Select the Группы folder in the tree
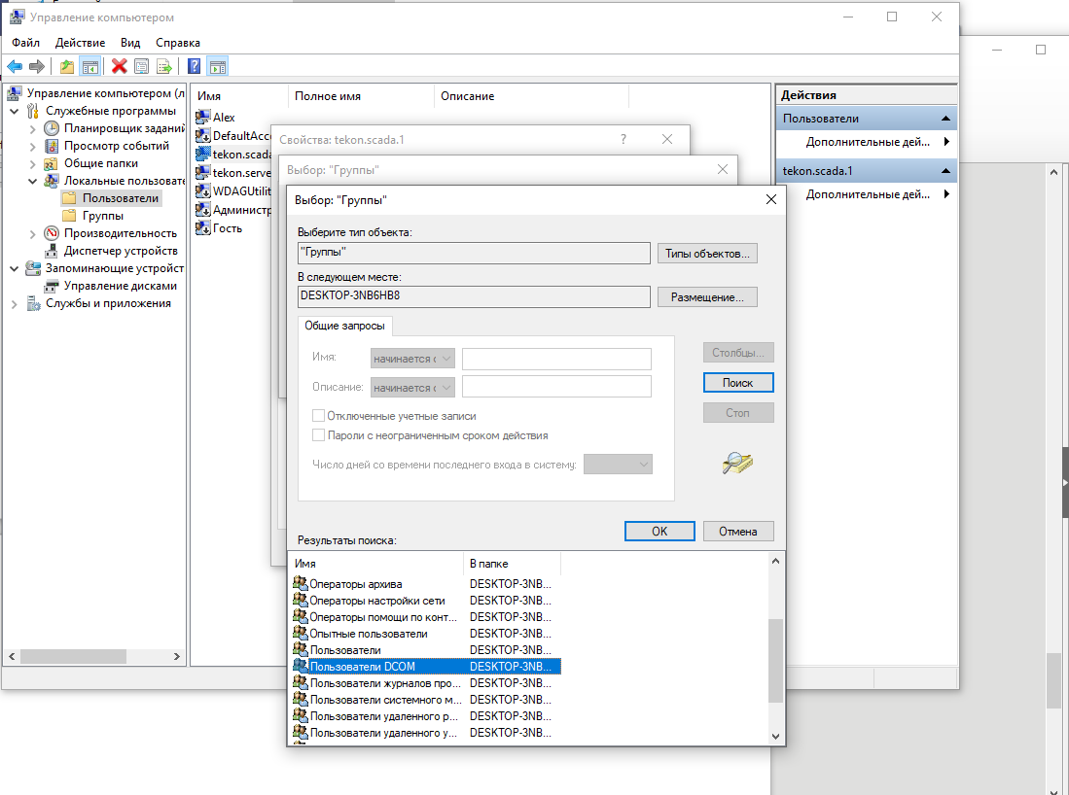 (x=102, y=216)
